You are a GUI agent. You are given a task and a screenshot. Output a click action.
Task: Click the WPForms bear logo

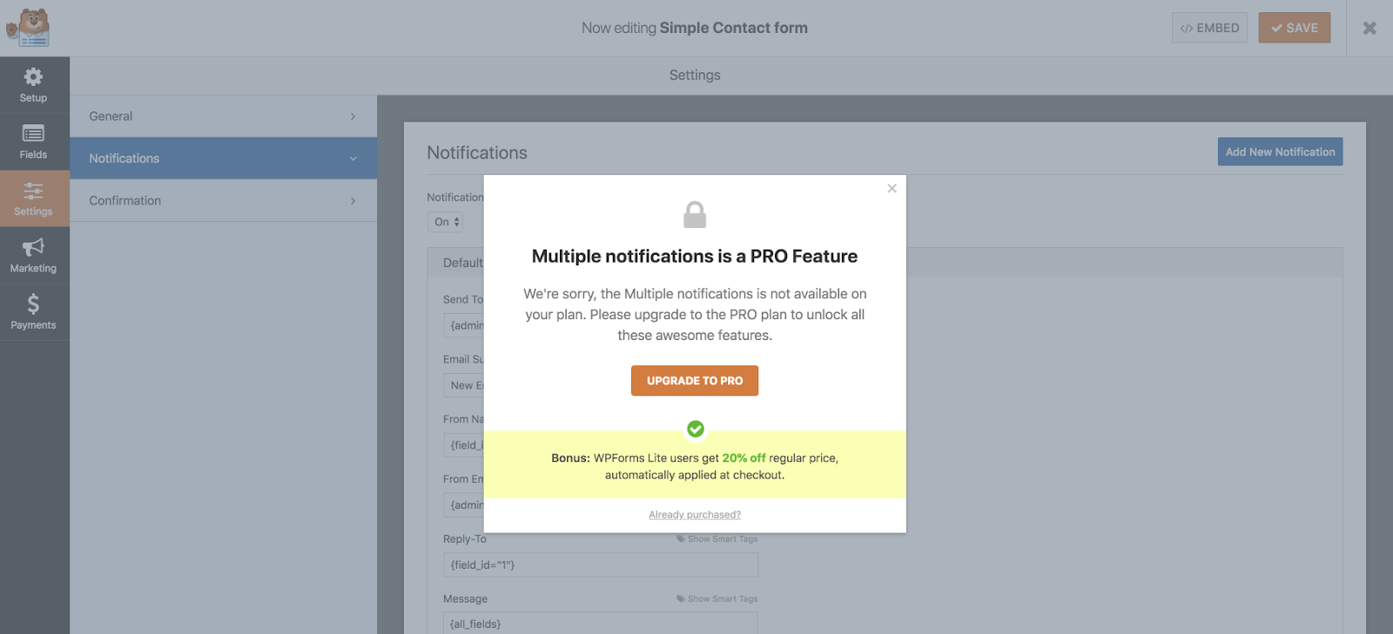(x=28, y=28)
